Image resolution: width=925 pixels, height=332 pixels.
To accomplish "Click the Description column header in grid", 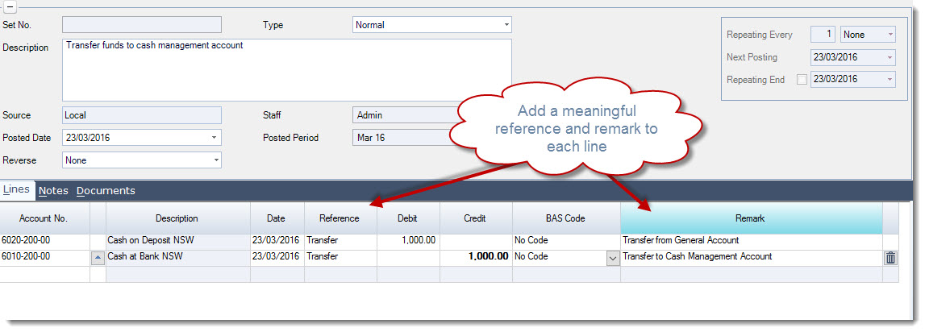I will tap(177, 218).
